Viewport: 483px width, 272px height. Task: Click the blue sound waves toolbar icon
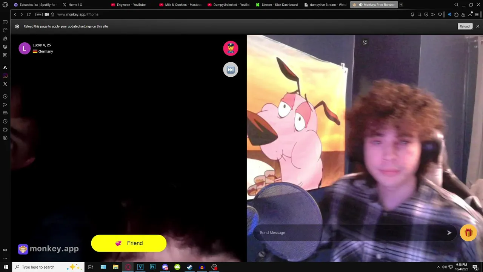449,14
